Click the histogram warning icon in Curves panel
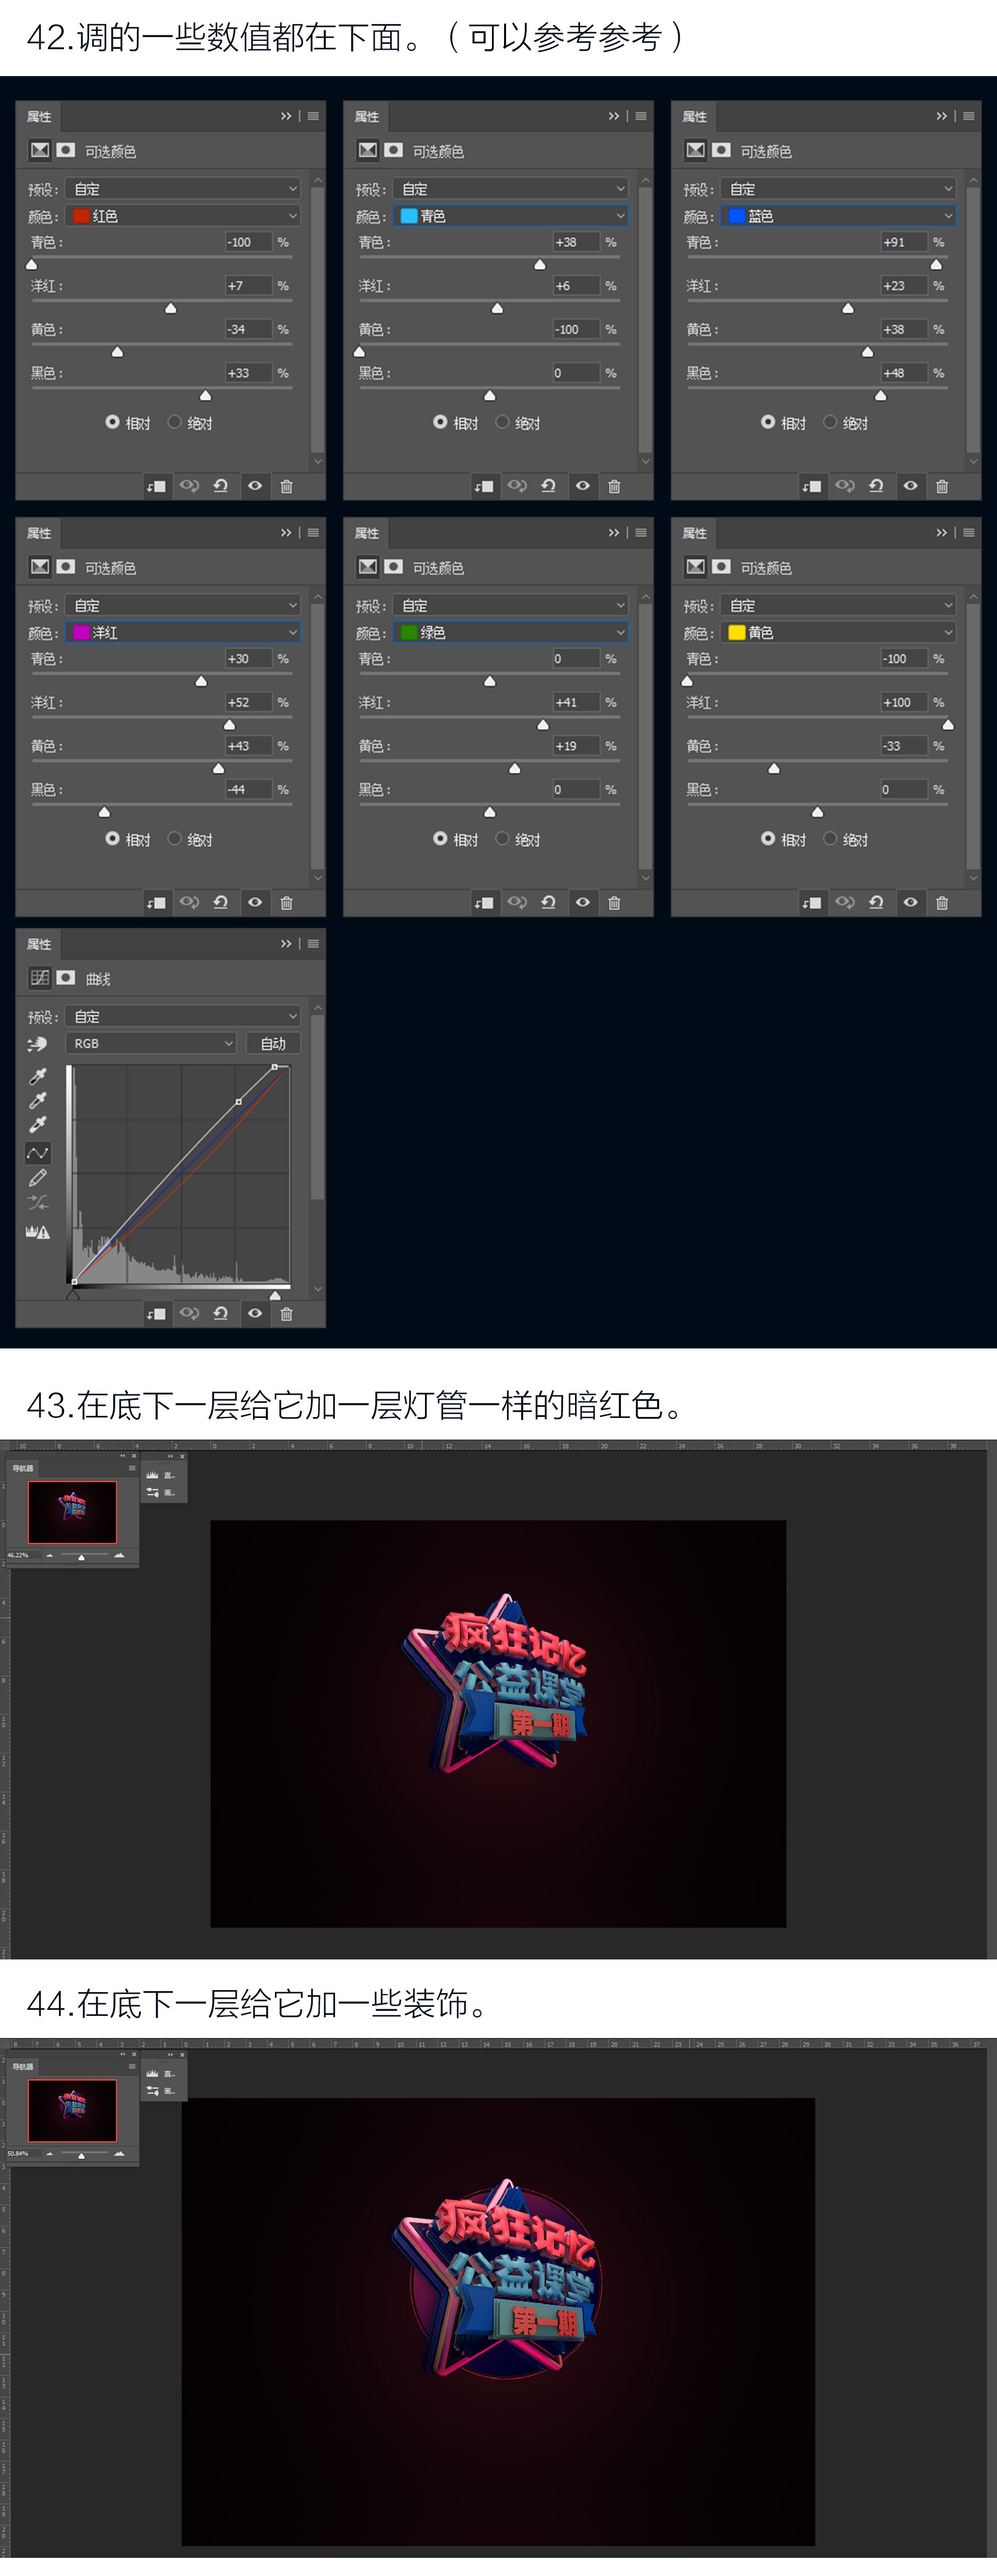 click(x=38, y=1232)
